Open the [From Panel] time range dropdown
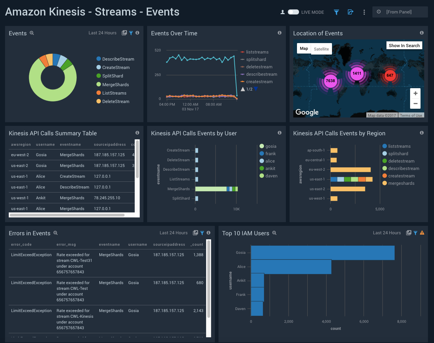Screen dimensions: 434x343 [x=400, y=12]
